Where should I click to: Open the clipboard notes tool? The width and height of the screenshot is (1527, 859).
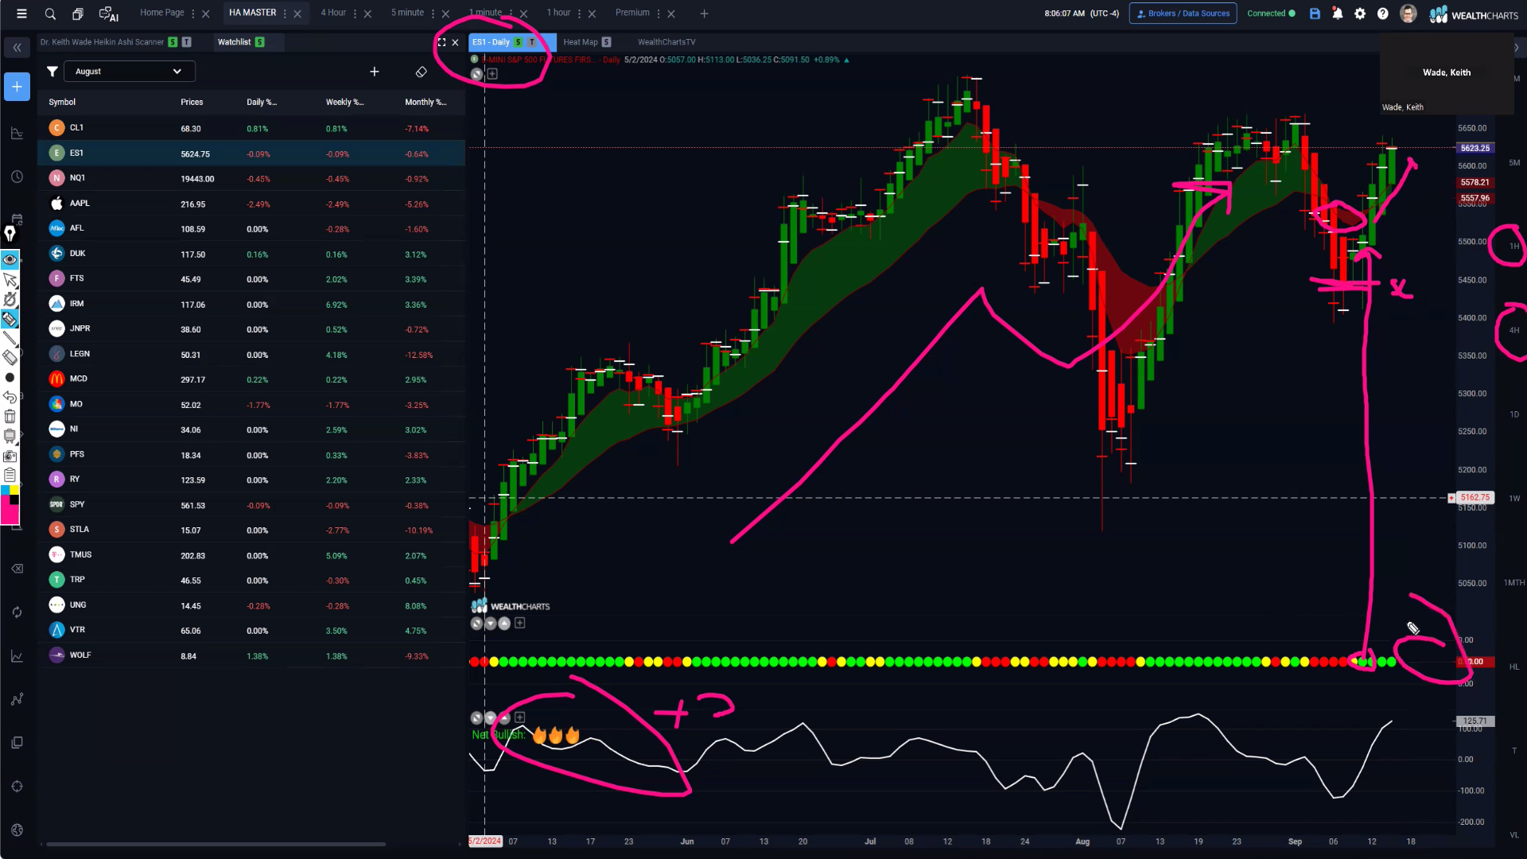10,475
